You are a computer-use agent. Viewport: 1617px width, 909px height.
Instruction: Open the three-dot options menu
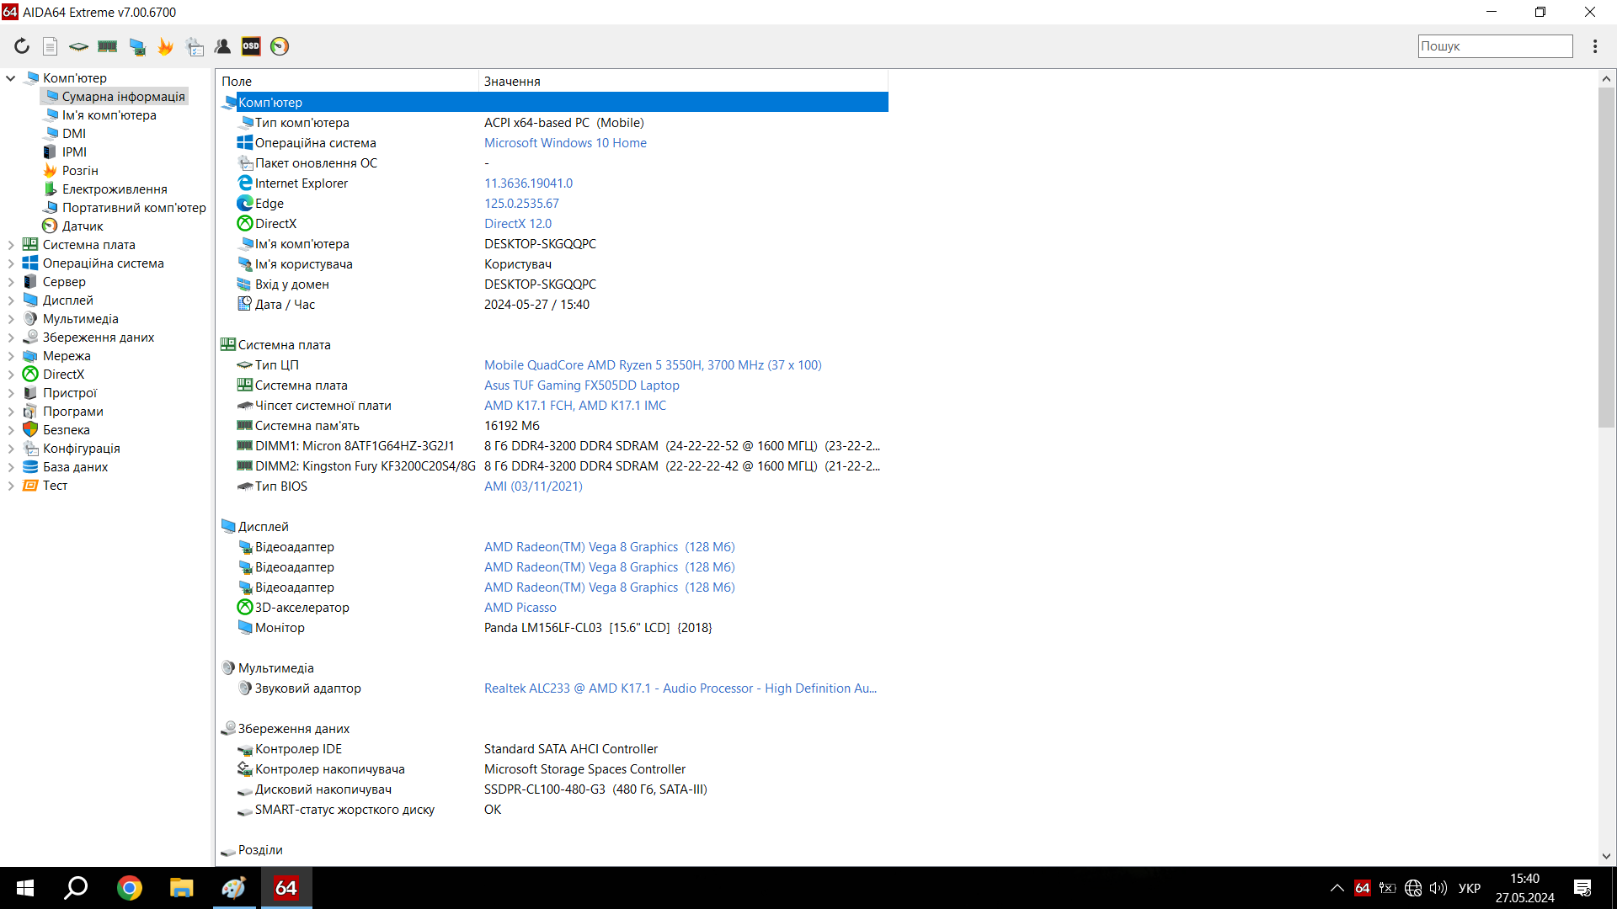1594,46
